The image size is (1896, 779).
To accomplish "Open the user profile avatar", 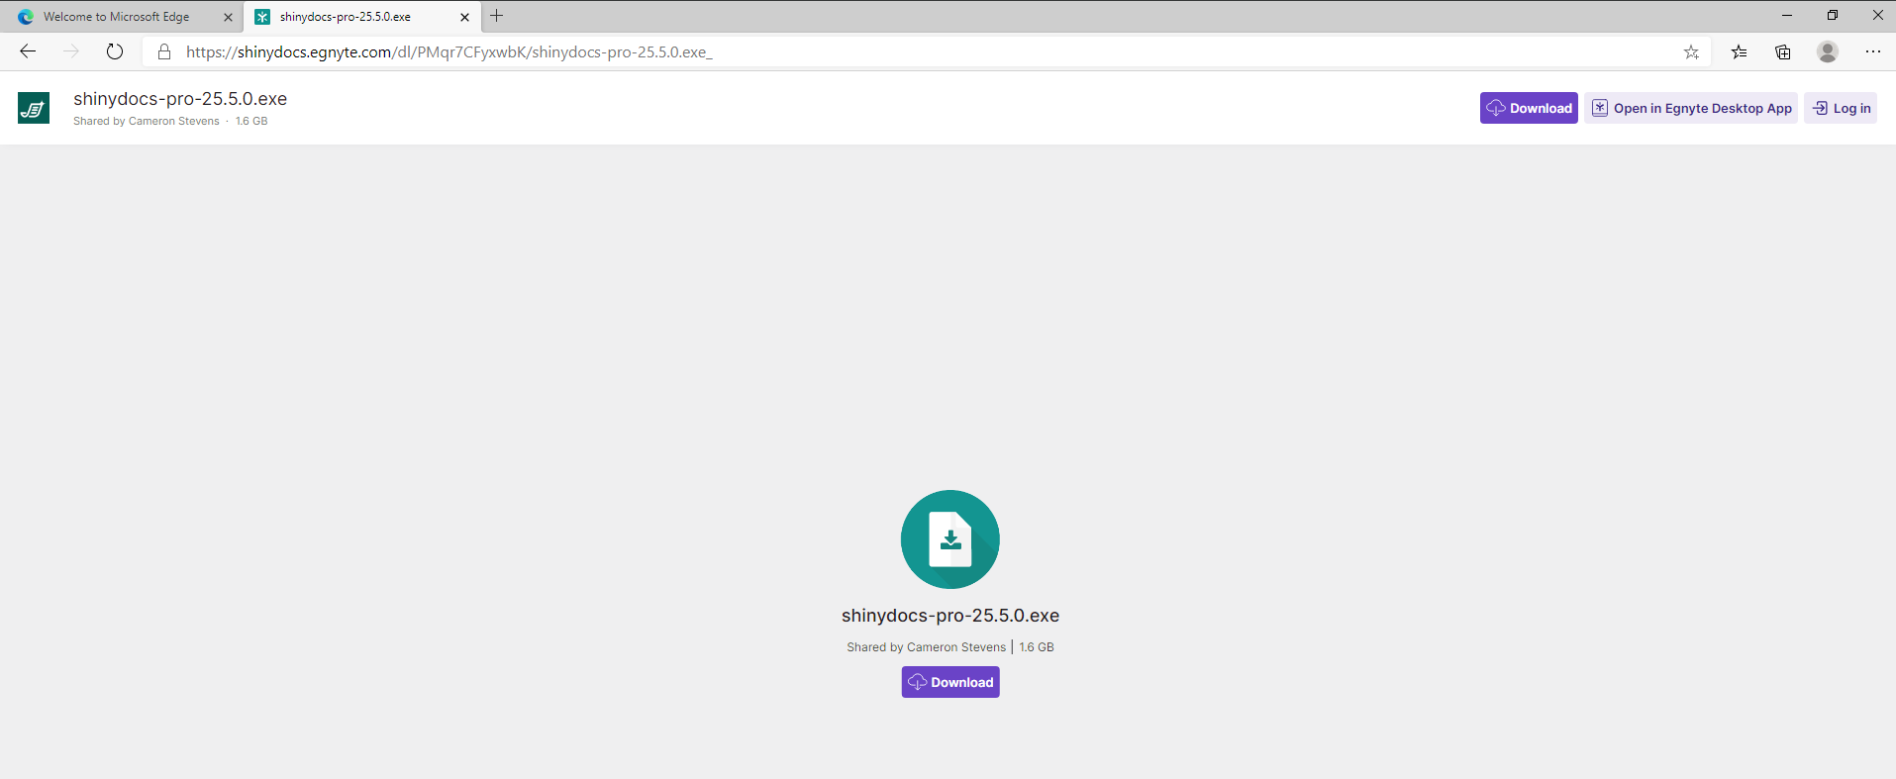I will click(x=1828, y=51).
